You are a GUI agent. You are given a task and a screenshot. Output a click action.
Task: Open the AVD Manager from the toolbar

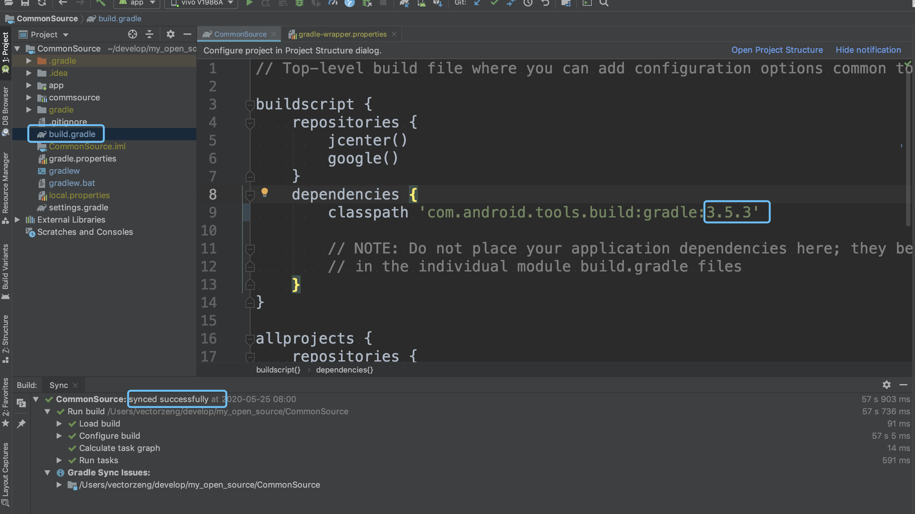click(422, 4)
